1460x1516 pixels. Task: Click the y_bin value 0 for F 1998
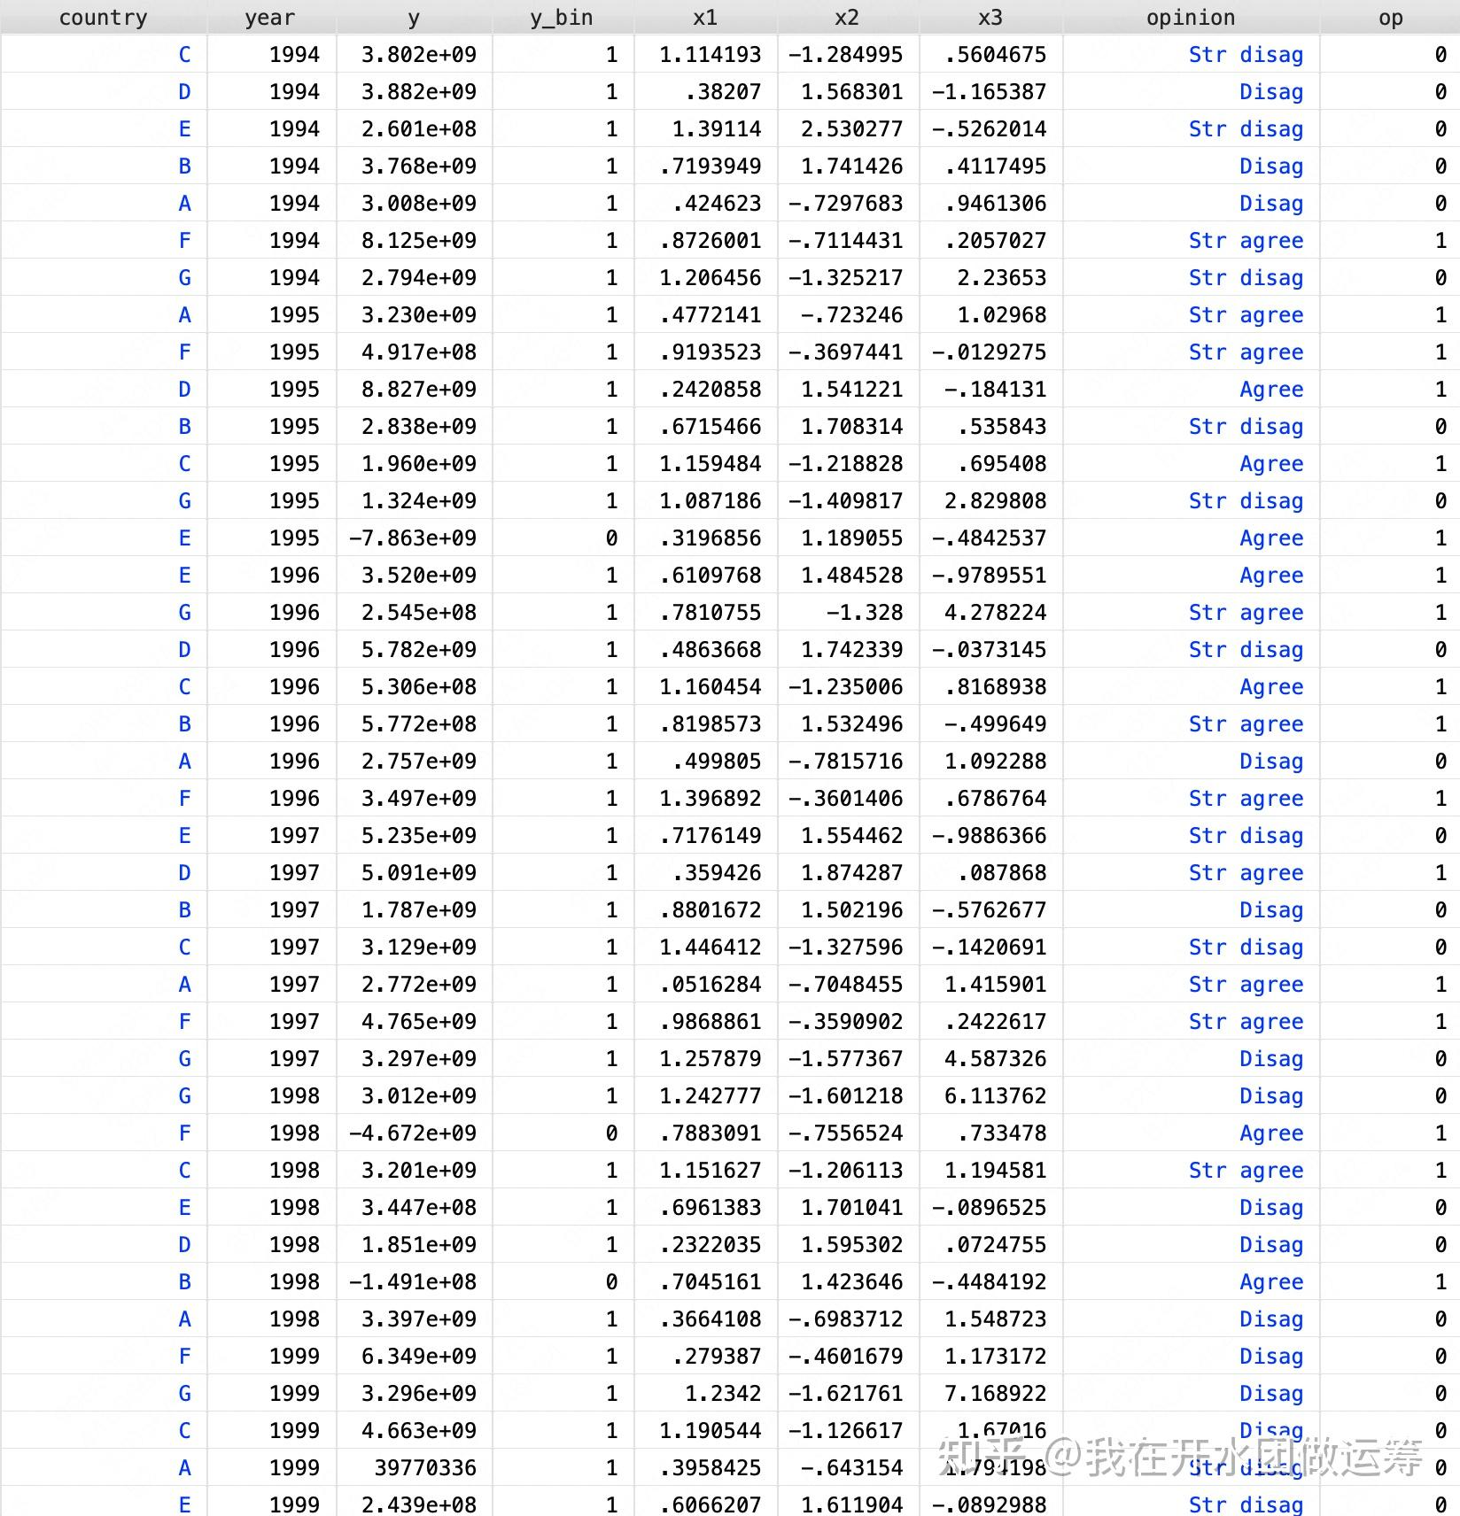pyautogui.click(x=611, y=1133)
